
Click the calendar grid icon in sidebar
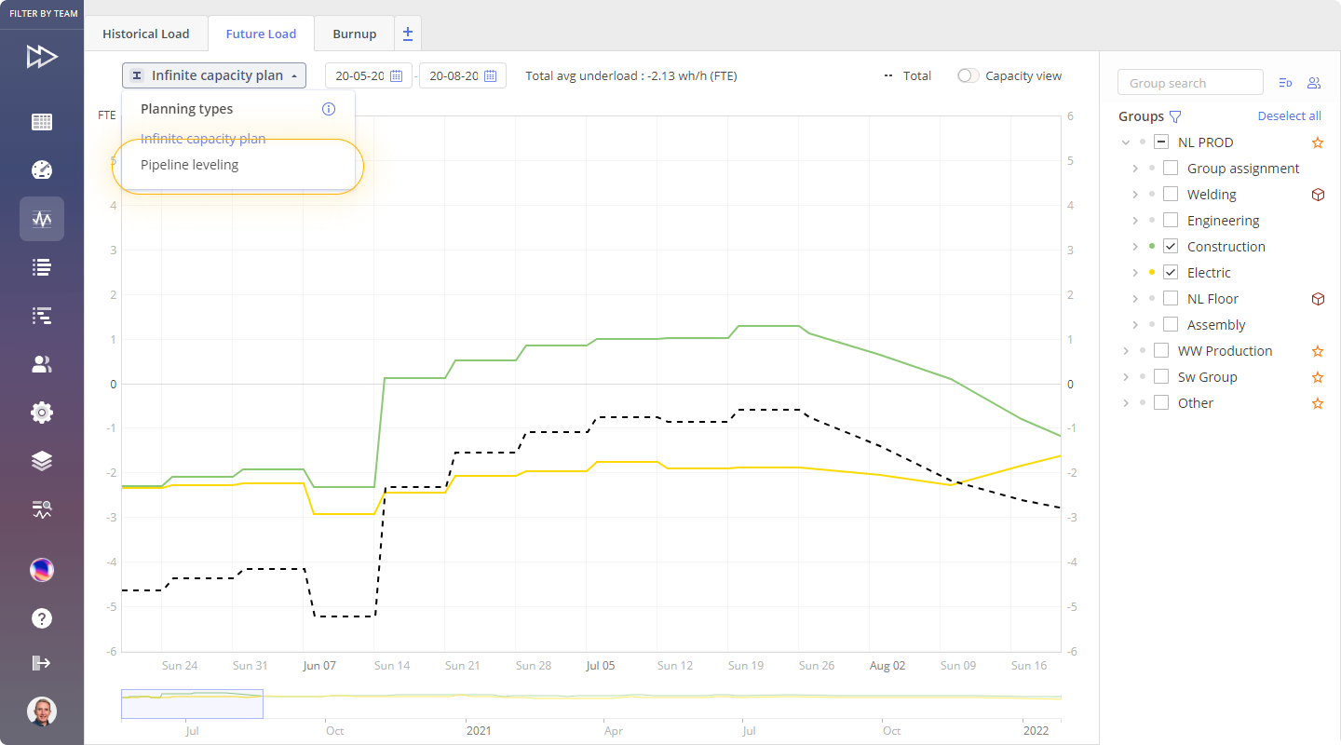tap(42, 122)
